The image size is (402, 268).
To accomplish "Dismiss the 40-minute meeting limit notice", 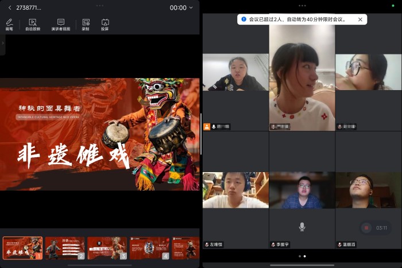I will point(360,19).
